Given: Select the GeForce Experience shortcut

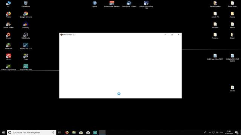Looking at the screenshot, I should pos(8,67).
